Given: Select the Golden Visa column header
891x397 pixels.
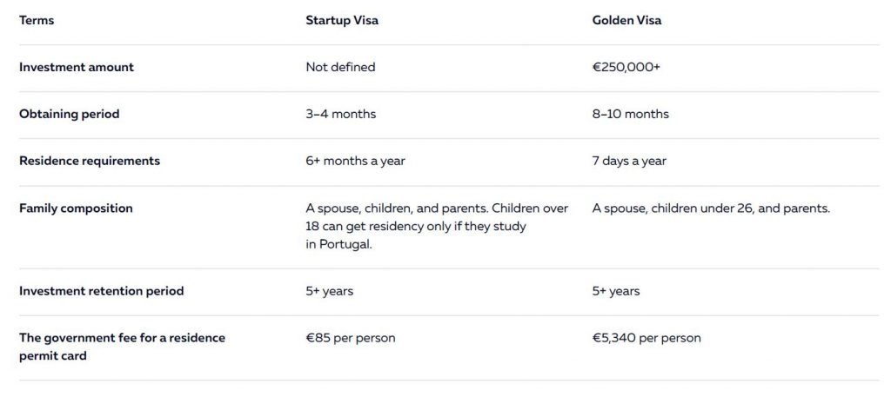Looking at the screenshot, I should tap(626, 21).
